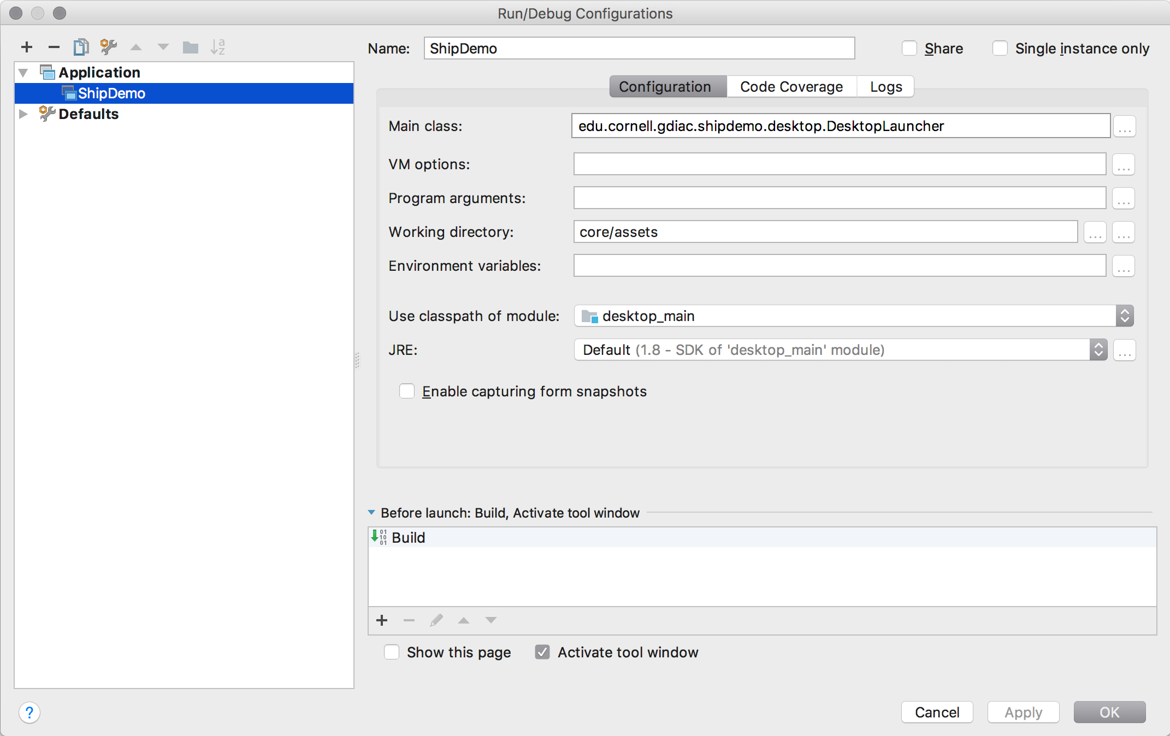
Task: Add a before-launch task
Action: 382,620
